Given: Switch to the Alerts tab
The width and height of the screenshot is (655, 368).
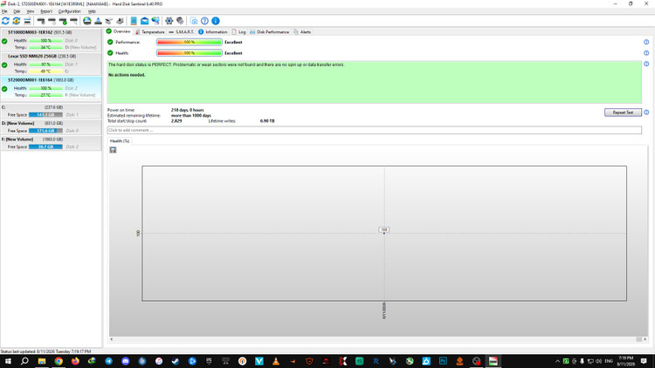Looking at the screenshot, I should [x=302, y=31].
